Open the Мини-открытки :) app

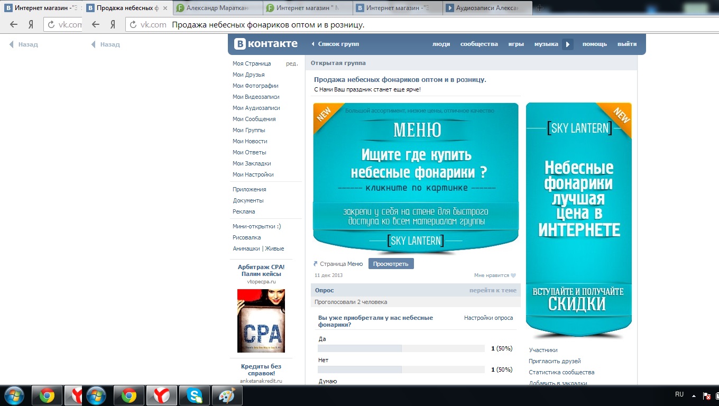[257, 226]
